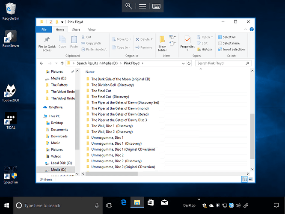Click Select none in the ribbon

pos(229,43)
